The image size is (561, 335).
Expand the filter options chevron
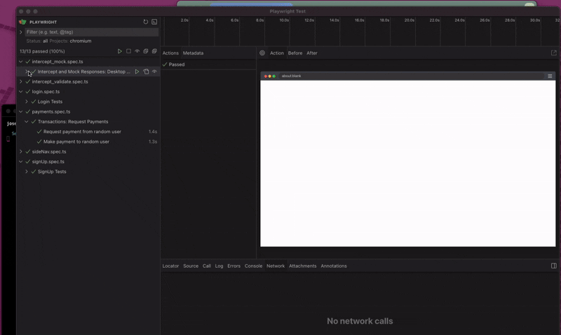click(x=21, y=32)
